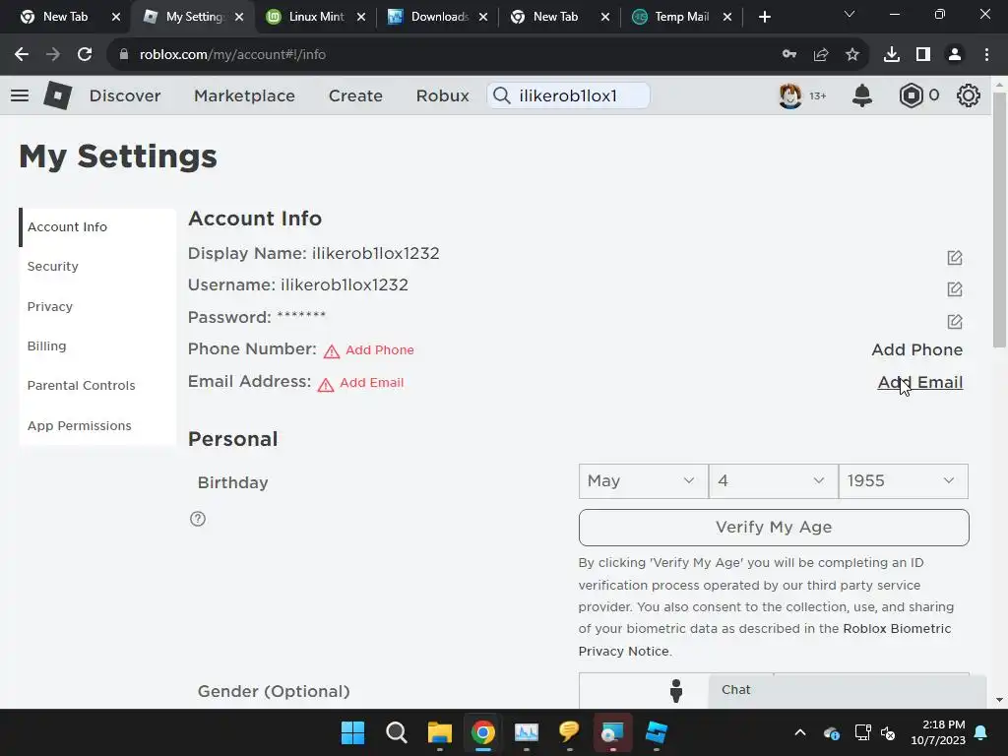
Task: Switch to the Temp Mail browser tab
Action: pyautogui.click(x=681, y=17)
